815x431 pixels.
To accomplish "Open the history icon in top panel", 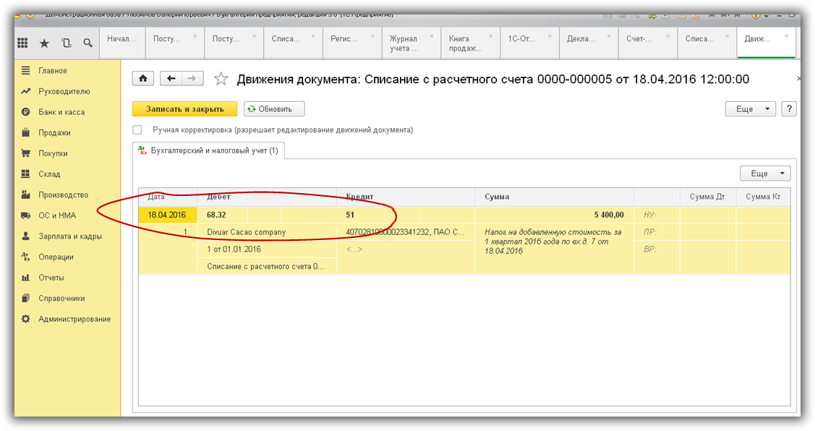I will [x=66, y=43].
